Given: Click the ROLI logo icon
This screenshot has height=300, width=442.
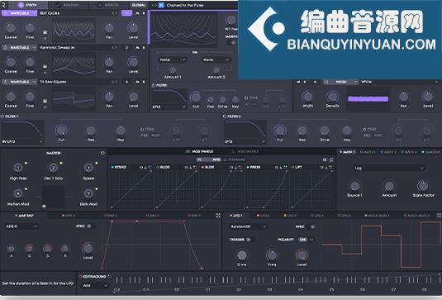Looking at the screenshot, I should 3,5.
